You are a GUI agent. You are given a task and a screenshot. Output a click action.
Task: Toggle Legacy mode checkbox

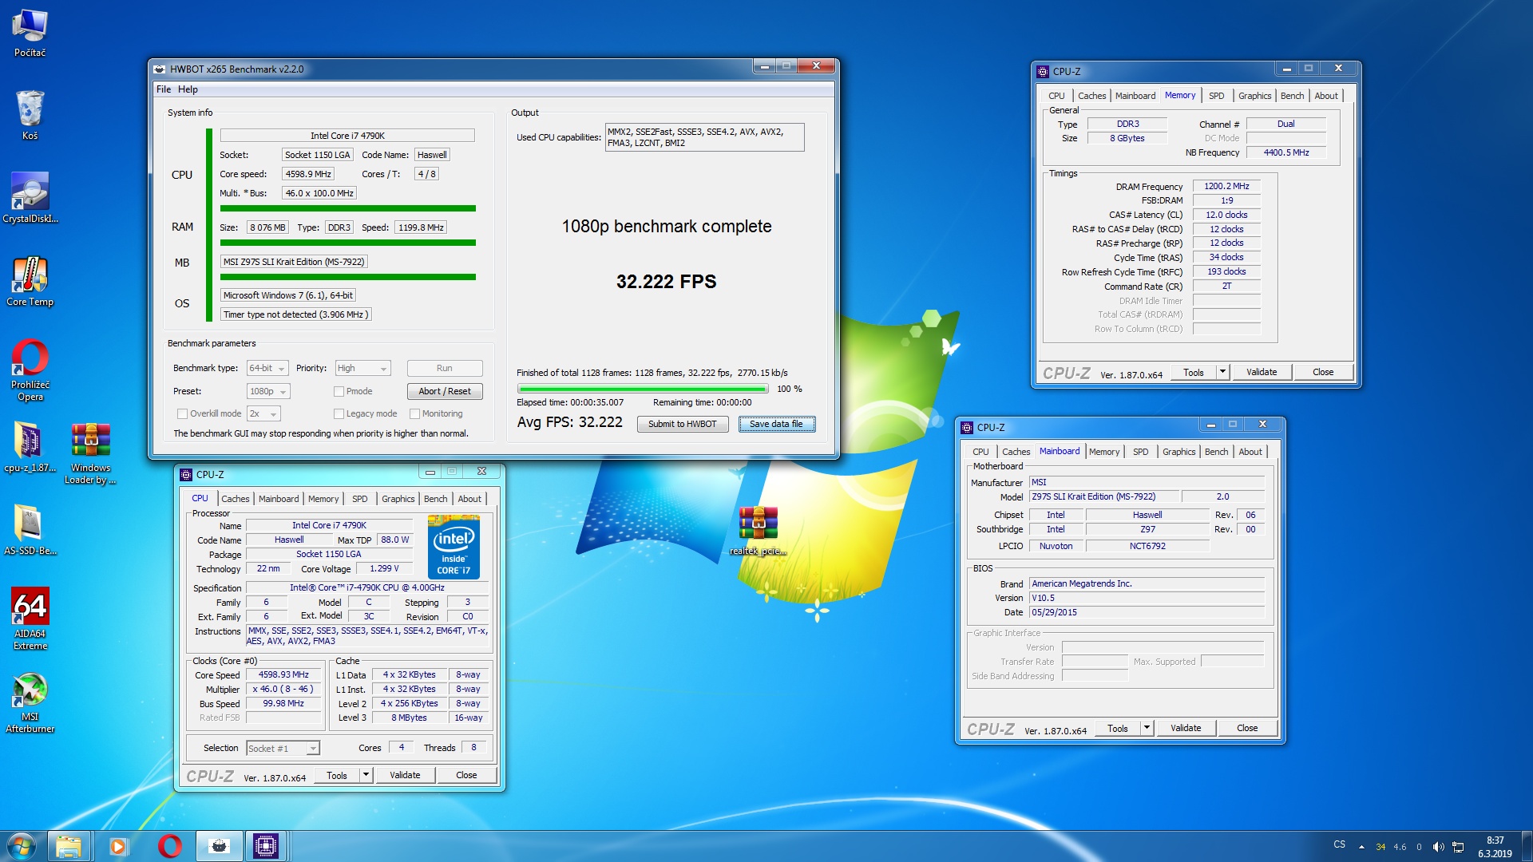pyautogui.click(x=339, y=413)
